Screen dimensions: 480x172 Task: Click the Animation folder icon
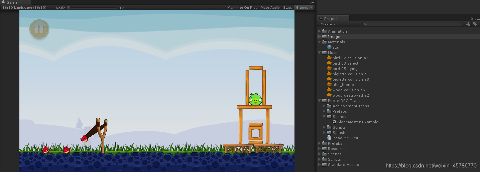(325, 31)
